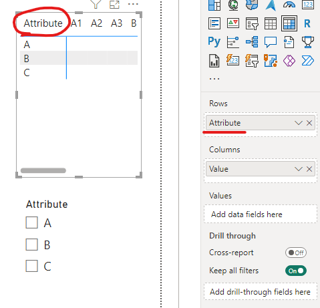Select the Gauge visual icon
The height and width of the screenshot is (308, 320).
click(289, 5)
